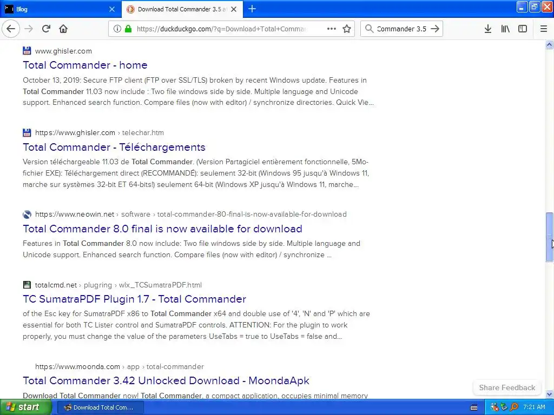The height and width of the screenshot is (415, 554).
Task: Open the library bookmarks and history icon
Action: click(505, 29)
